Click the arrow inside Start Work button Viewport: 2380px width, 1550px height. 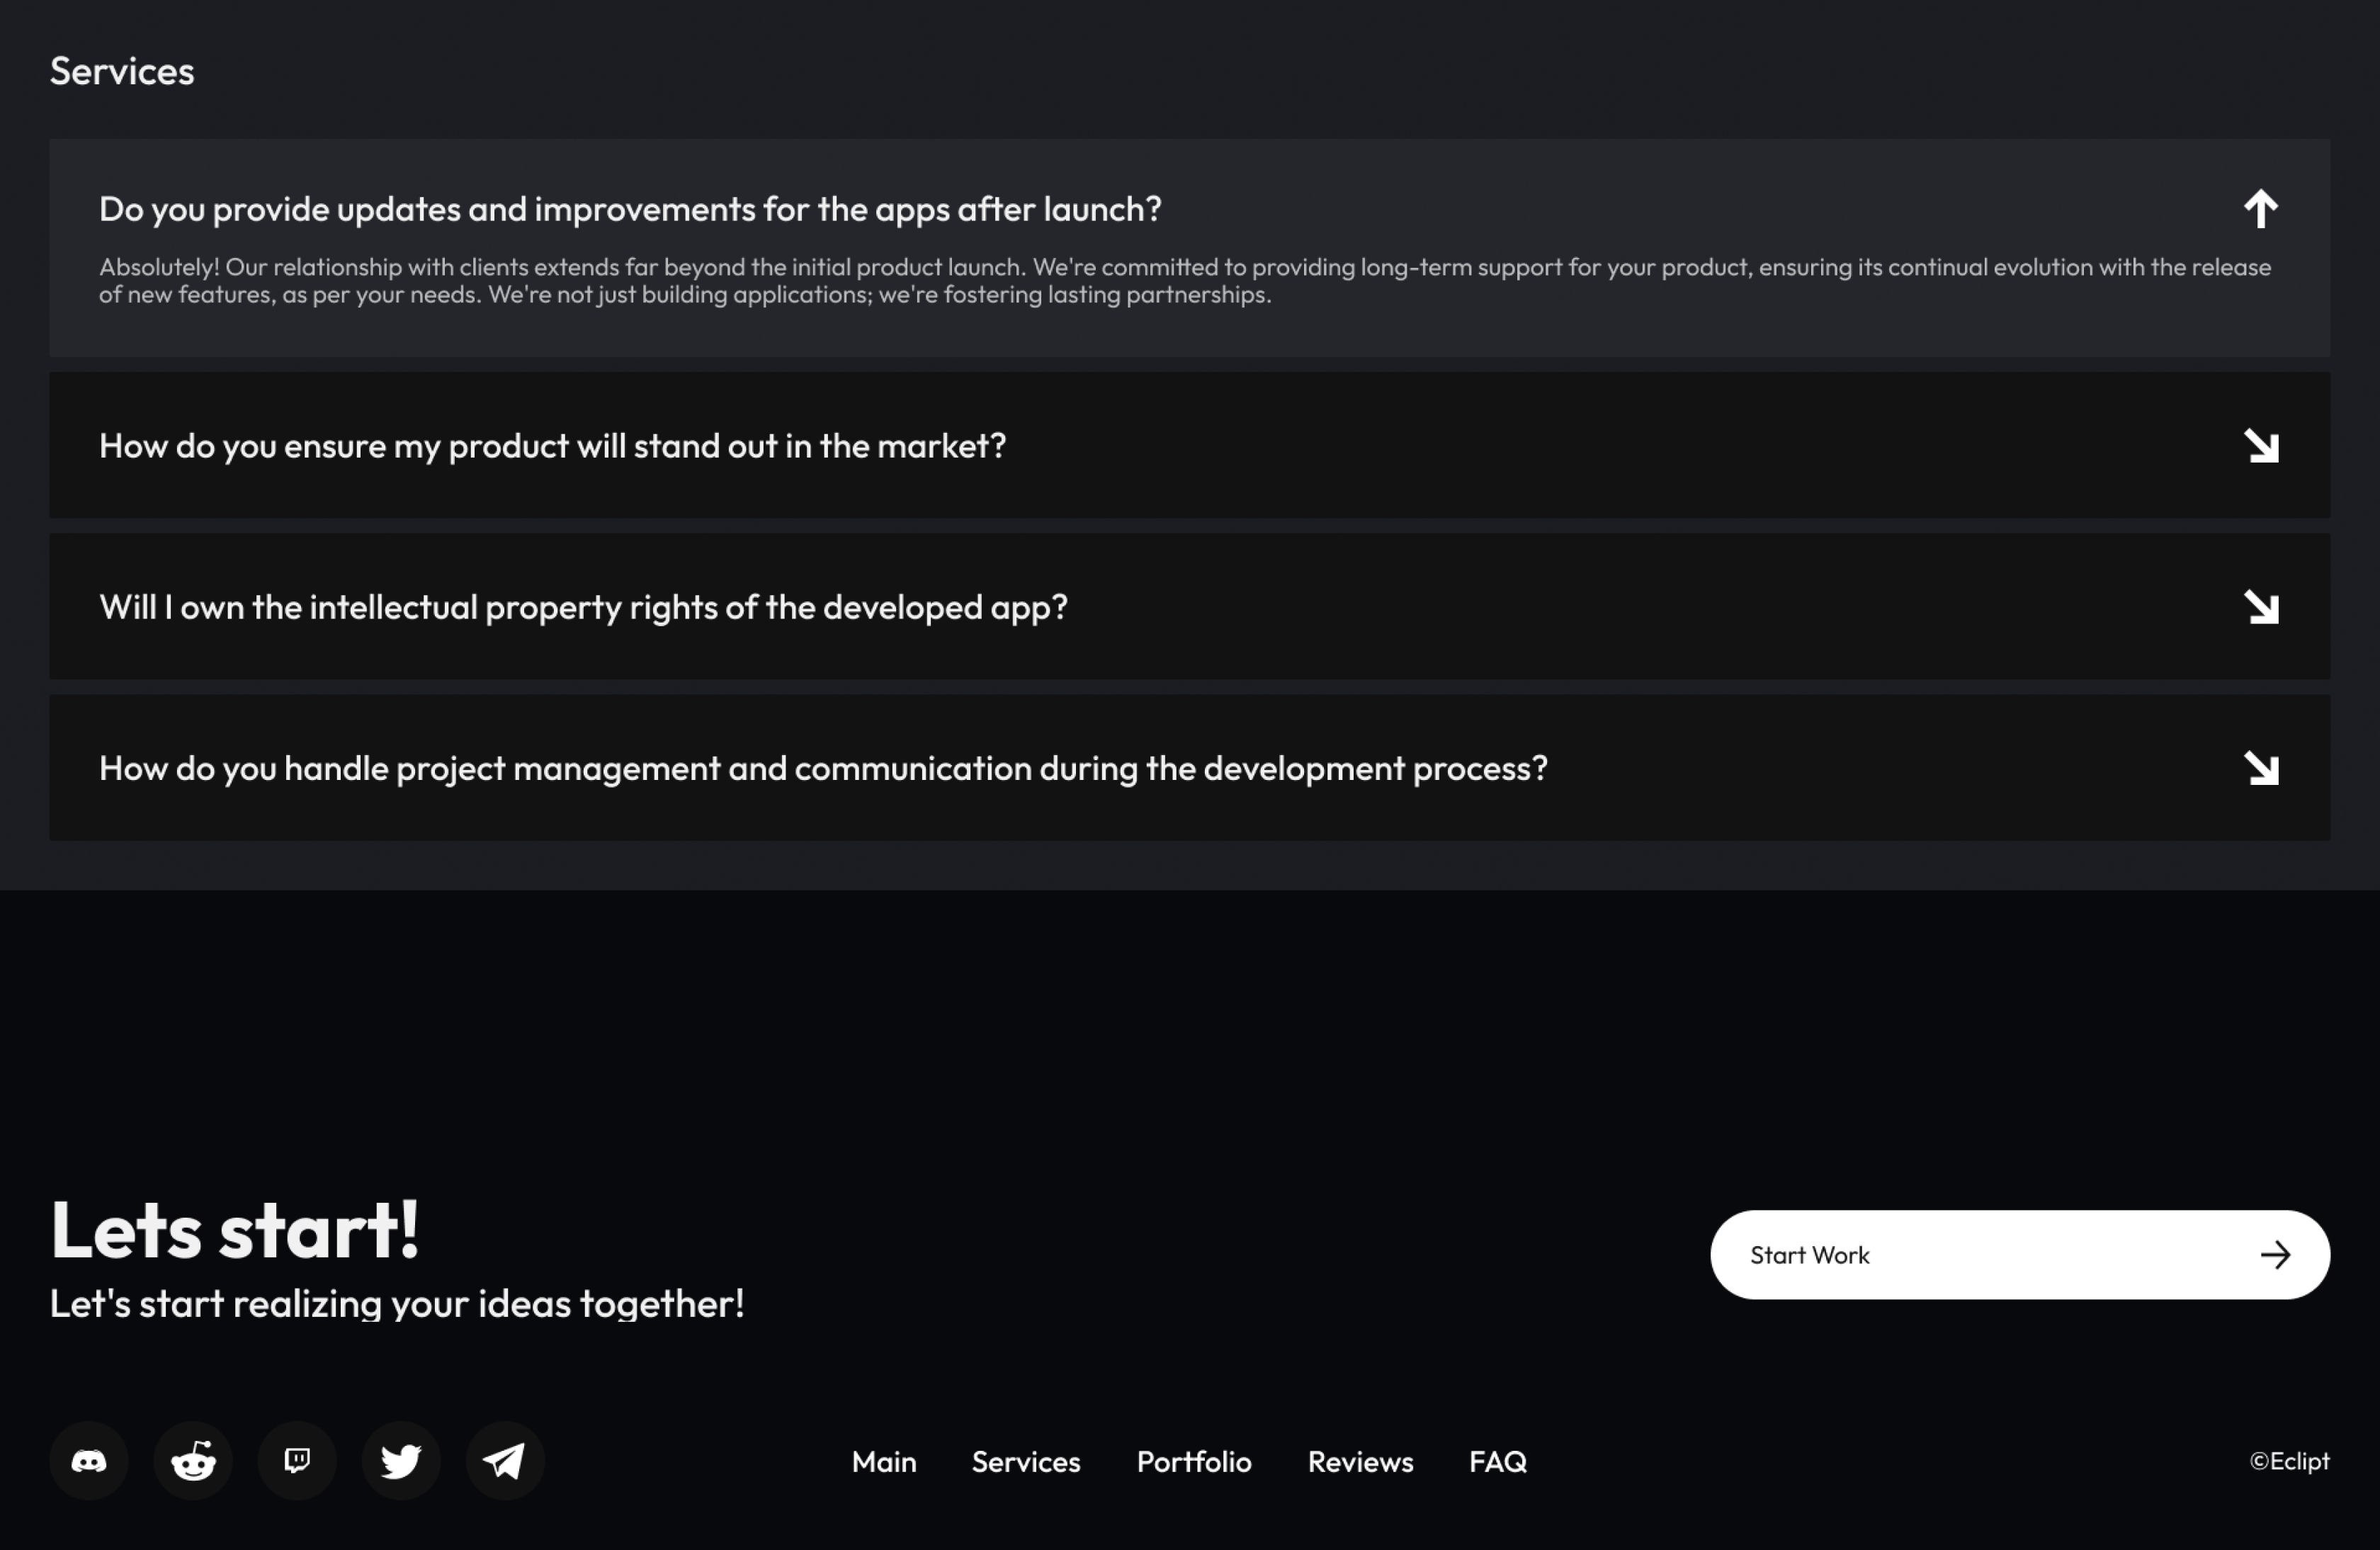(2275, 1255)
